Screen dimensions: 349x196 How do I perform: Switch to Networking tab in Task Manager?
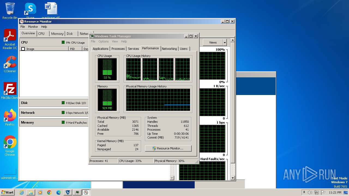coord(169,49)
